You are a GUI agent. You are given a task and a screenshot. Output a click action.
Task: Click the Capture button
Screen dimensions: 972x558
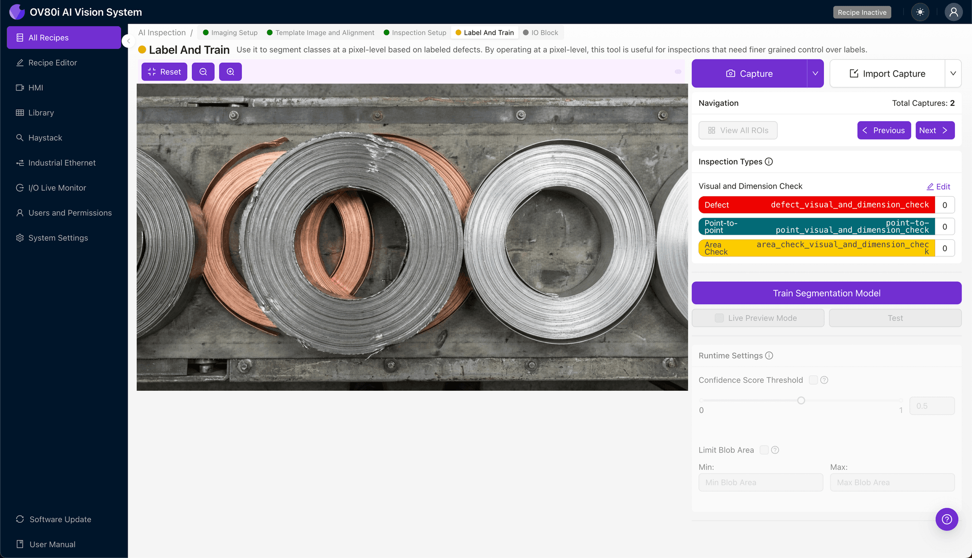click(x=749, y=74)
